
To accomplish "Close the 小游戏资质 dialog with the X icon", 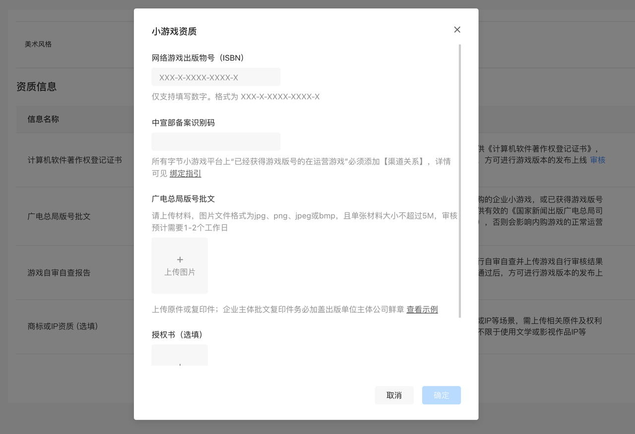I will coord(457,29).
